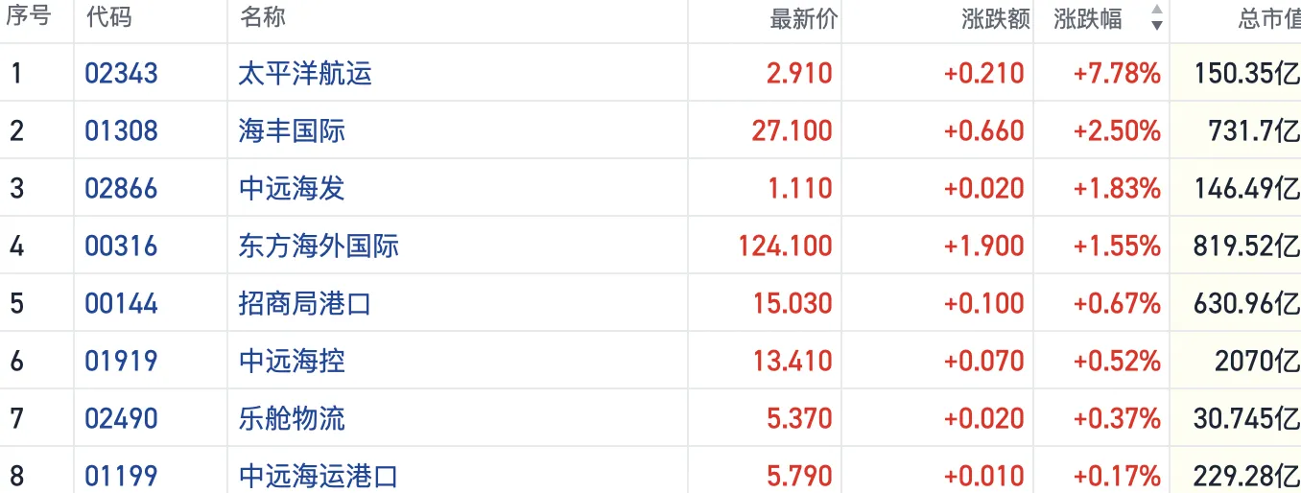Click the 最新价 column header
This screenshot has height=493, width=1301.
(803, 19)
